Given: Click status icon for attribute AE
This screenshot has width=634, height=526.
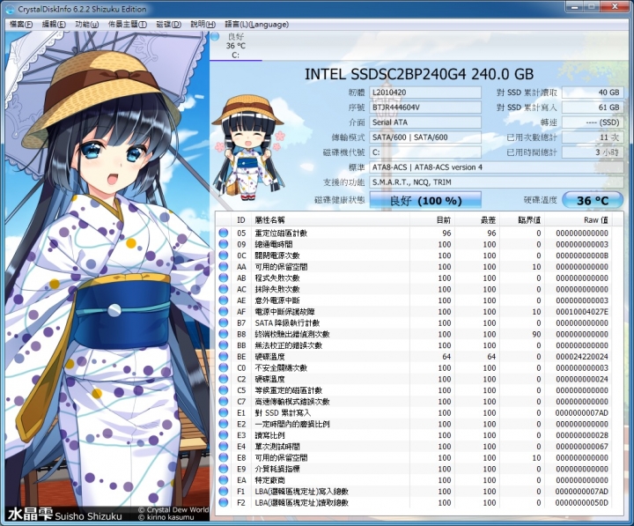Looking at the screenshot, I should coord(223,300).
